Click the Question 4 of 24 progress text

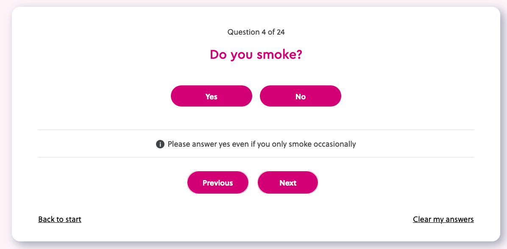click(259, 32)
